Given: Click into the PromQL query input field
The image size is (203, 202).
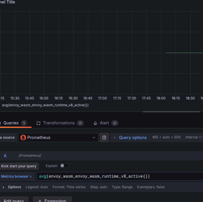Looking at the screenshot, I should pyautogui.click(x=120, y=176).
